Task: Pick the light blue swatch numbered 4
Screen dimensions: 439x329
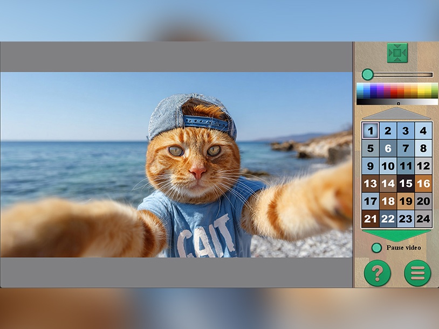Action: [423, 130]
